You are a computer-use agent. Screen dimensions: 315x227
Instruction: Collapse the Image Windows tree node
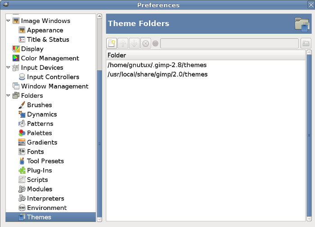click(8, 21)
